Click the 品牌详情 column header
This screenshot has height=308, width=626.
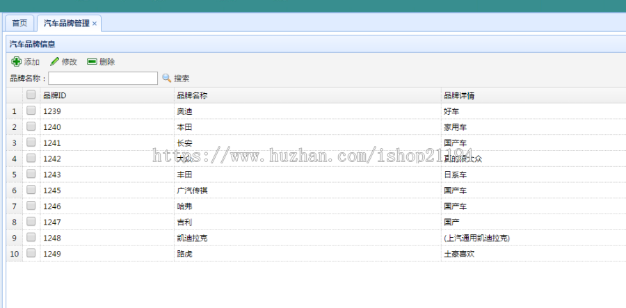tap(533, 95)
